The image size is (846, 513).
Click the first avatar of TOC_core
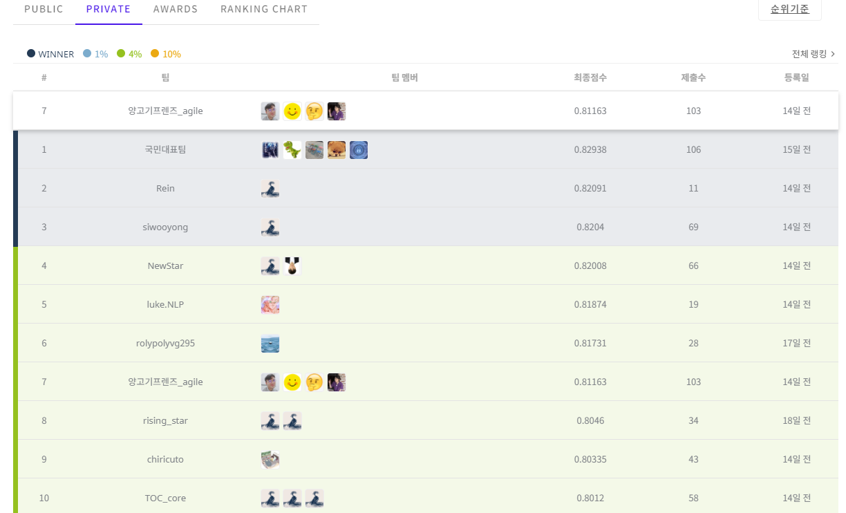pyautogui.click(x=270, y=498)
